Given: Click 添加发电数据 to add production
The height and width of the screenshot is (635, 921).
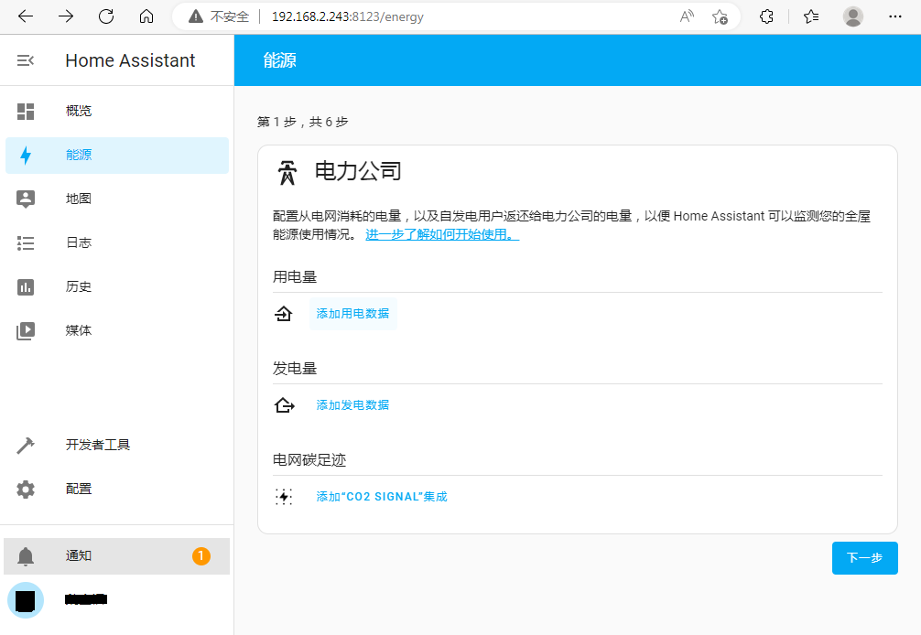Looking at the screenshot, I should pyautogui.click(x=352, y=405).
